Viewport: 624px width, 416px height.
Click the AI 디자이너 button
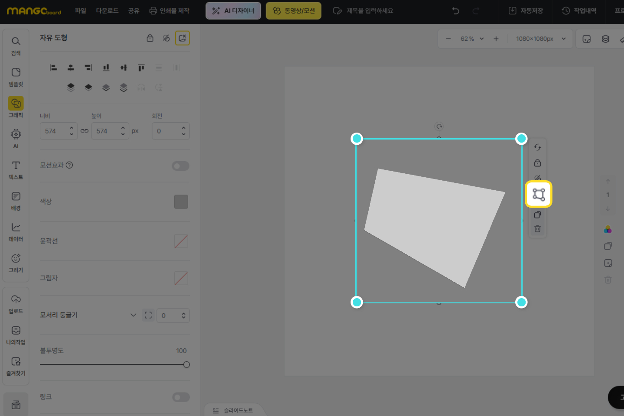[x=233, y=11]
